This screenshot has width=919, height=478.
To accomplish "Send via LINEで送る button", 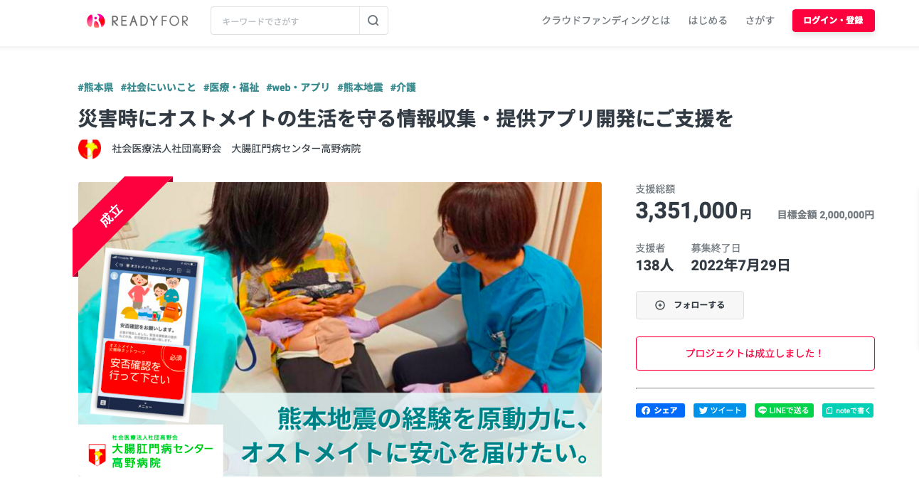I will click(784, 410).
